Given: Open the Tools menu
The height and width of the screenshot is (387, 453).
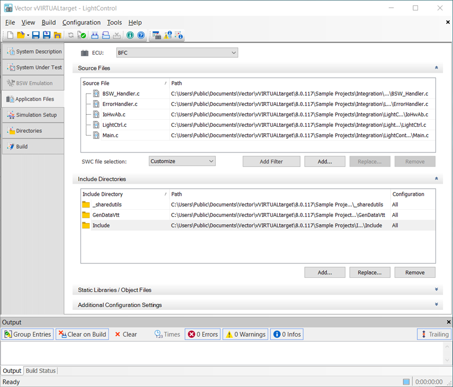Looking at the screenshot, I should coord(114,22).
